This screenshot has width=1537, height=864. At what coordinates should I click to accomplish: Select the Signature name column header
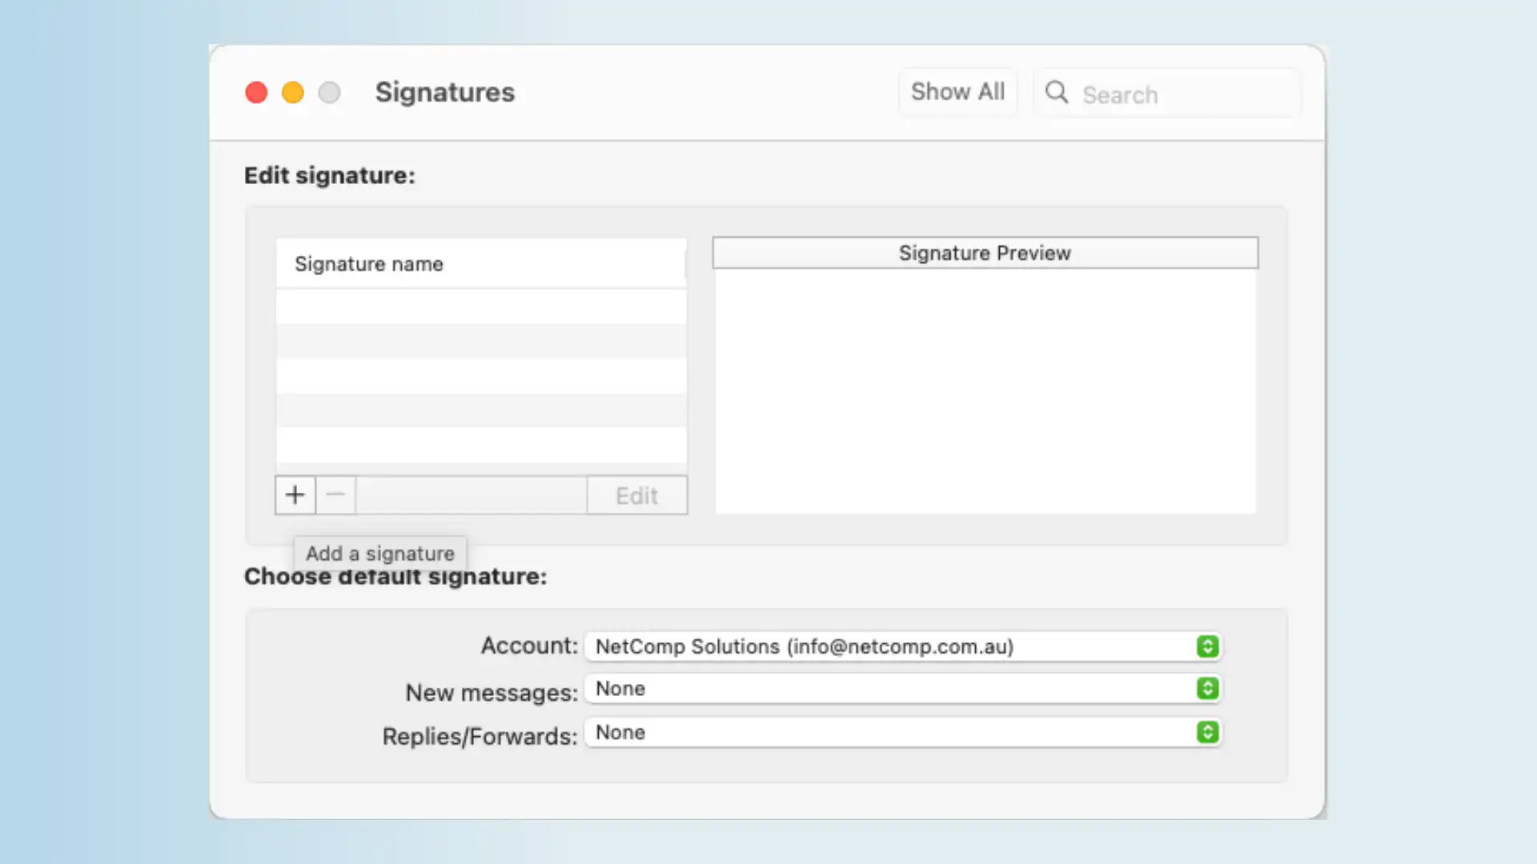(x=369, y=264)
